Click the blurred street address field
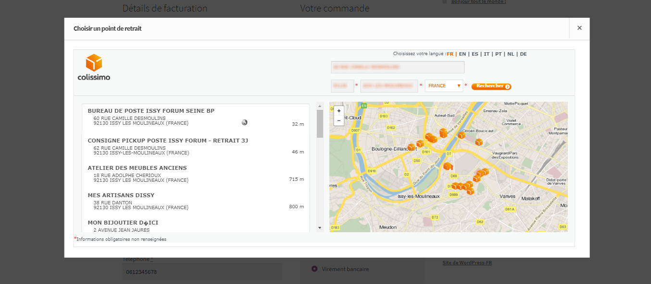Screen dimensions: 651x284 click(x=398, y=67)
